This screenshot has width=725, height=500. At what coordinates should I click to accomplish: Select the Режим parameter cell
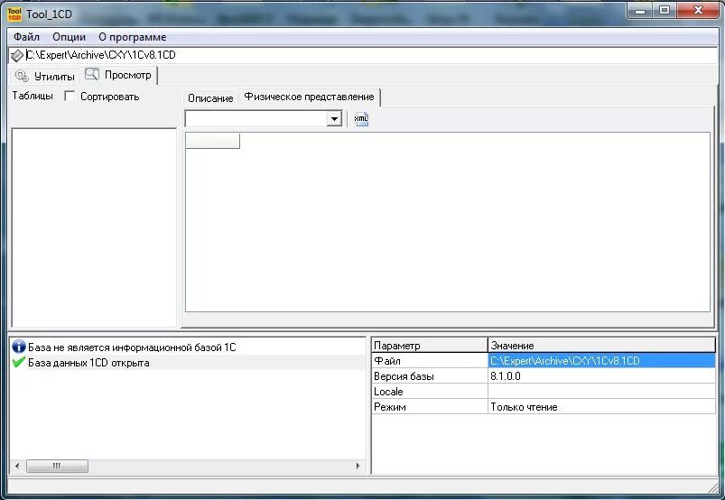pyautogui.click(x=430, y=407)
